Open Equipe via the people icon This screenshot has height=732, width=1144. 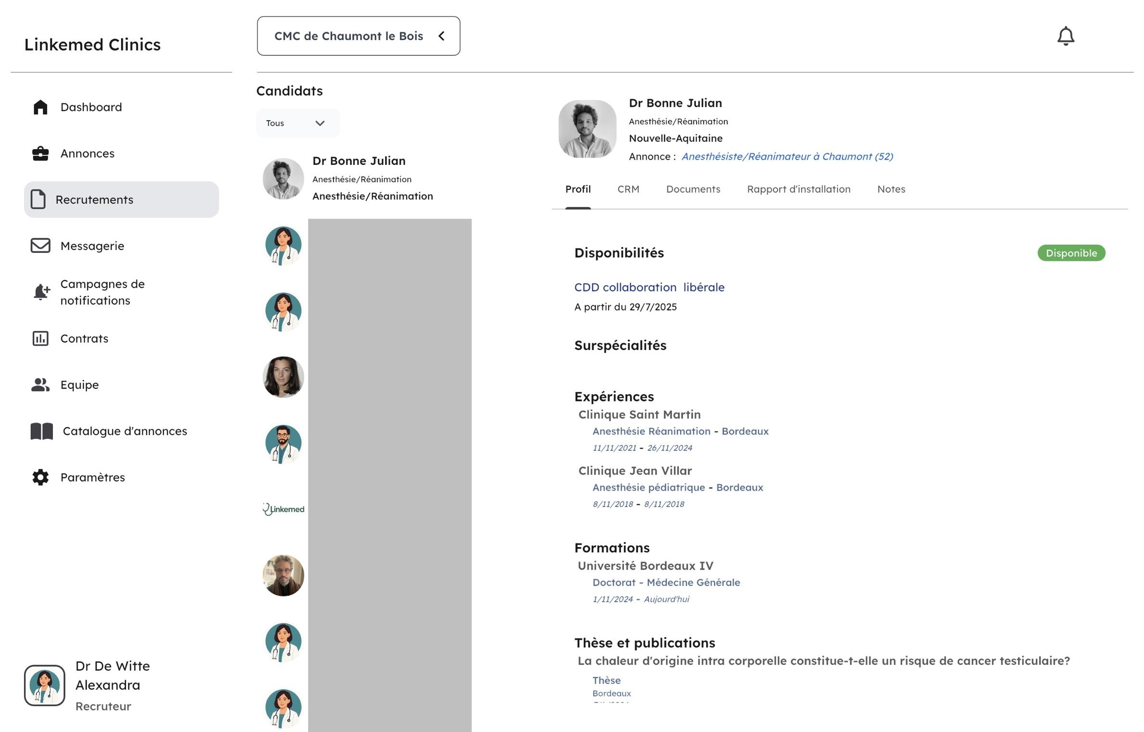click(x=40, y=385)
